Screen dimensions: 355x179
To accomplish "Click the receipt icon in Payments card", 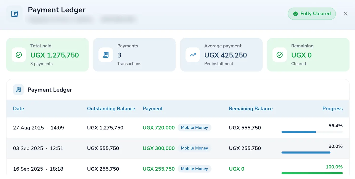I will pos(106,55).
